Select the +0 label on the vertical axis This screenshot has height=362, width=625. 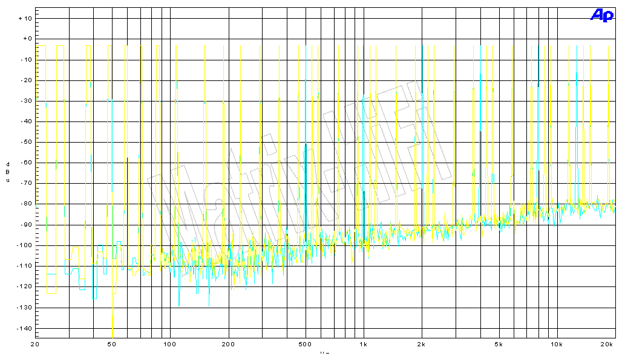(26, 39)
